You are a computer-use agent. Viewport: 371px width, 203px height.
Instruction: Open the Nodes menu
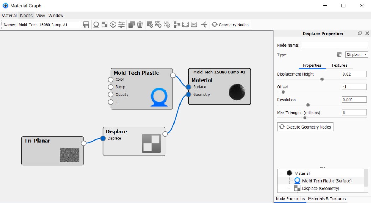tap(26, 16)
